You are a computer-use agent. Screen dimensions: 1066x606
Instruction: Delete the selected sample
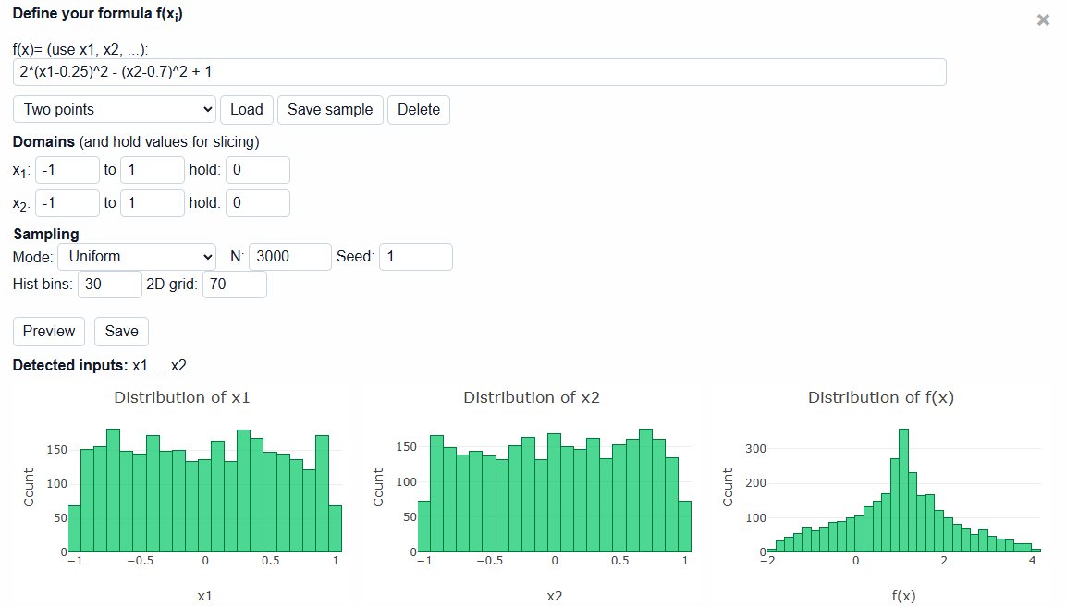click(419, 109)
